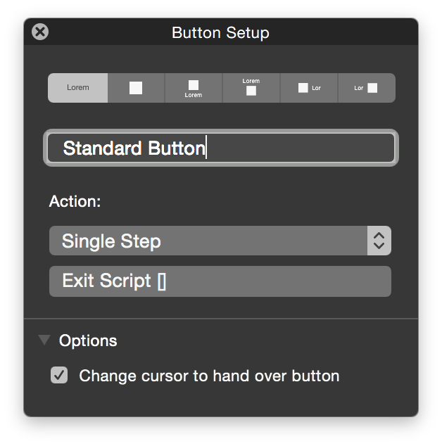
Task: Open the Single Step action popup menu
Action: tap(220, 241)
